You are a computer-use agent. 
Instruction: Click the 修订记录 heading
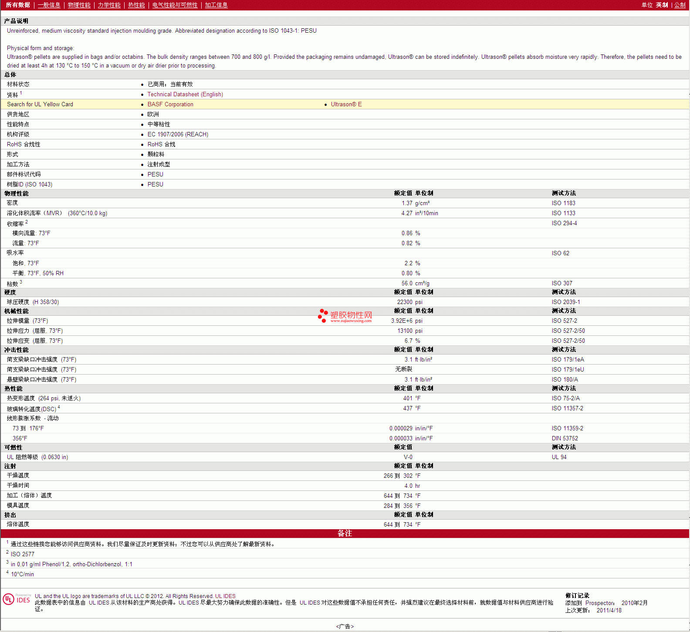(577, 596)
